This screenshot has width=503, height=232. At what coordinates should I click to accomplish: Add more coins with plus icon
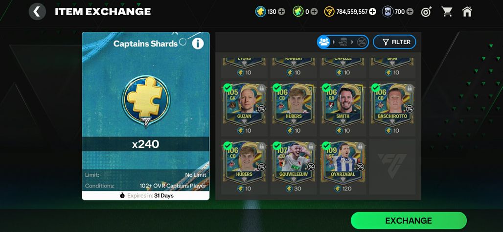coord(372,12)
